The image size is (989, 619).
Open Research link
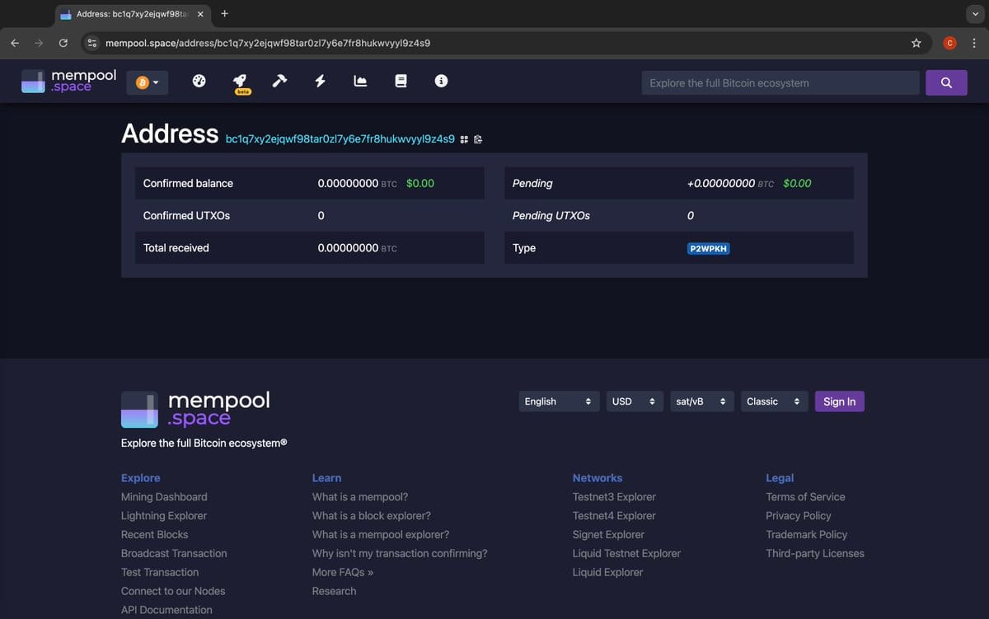334,592
